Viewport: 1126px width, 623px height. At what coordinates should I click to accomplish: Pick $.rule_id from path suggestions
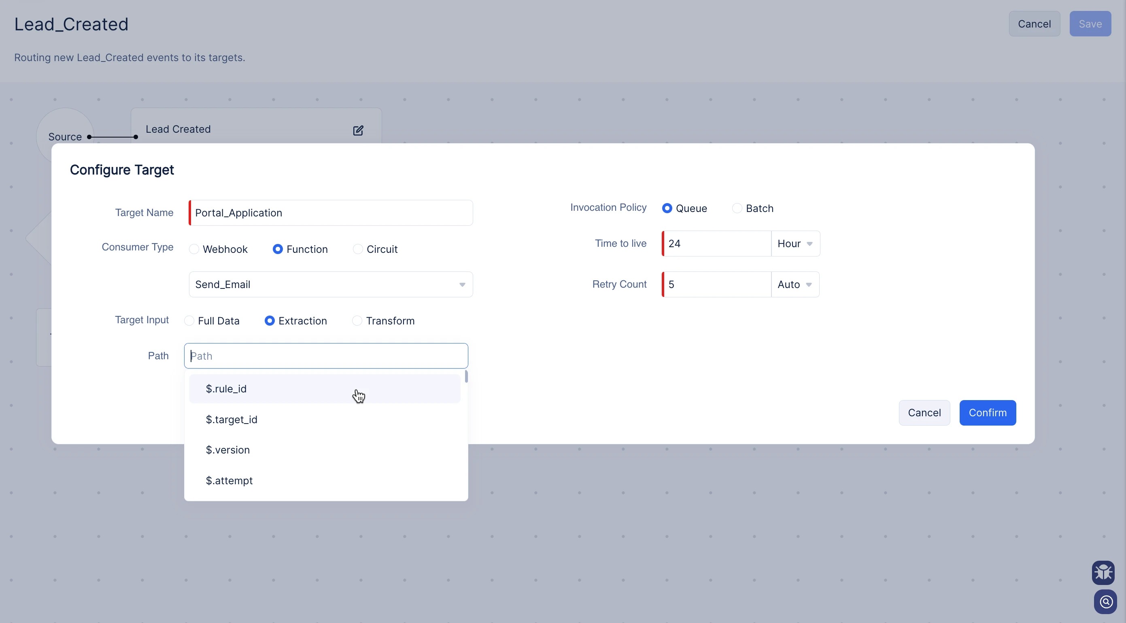click(226, 389)
